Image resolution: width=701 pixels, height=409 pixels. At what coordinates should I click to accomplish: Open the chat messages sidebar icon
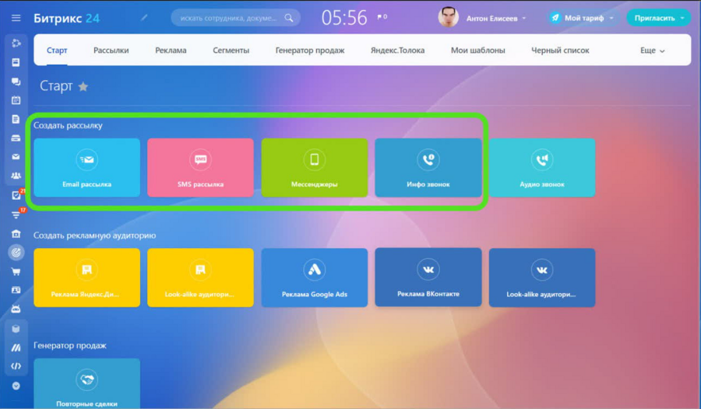(16, 82)
